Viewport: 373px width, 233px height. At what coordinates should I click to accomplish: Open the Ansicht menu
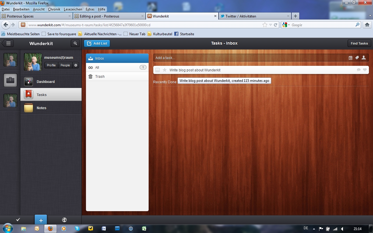[39, 9]
